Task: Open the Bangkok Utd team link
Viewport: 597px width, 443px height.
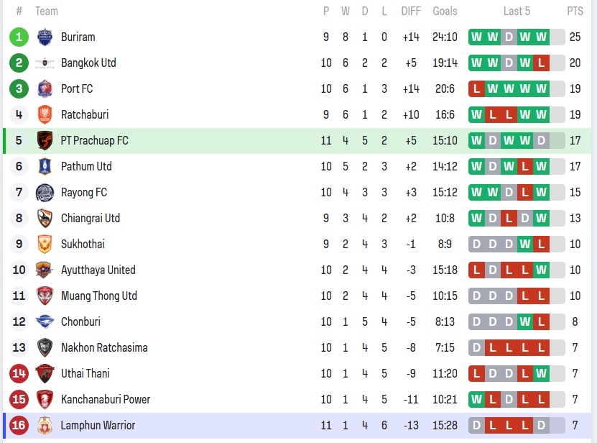Action: pos(88,63)
